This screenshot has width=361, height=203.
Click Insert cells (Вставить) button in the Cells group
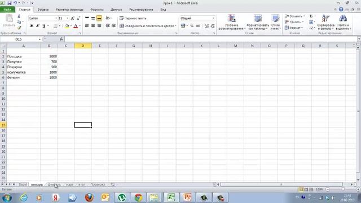tap(294, 16)
